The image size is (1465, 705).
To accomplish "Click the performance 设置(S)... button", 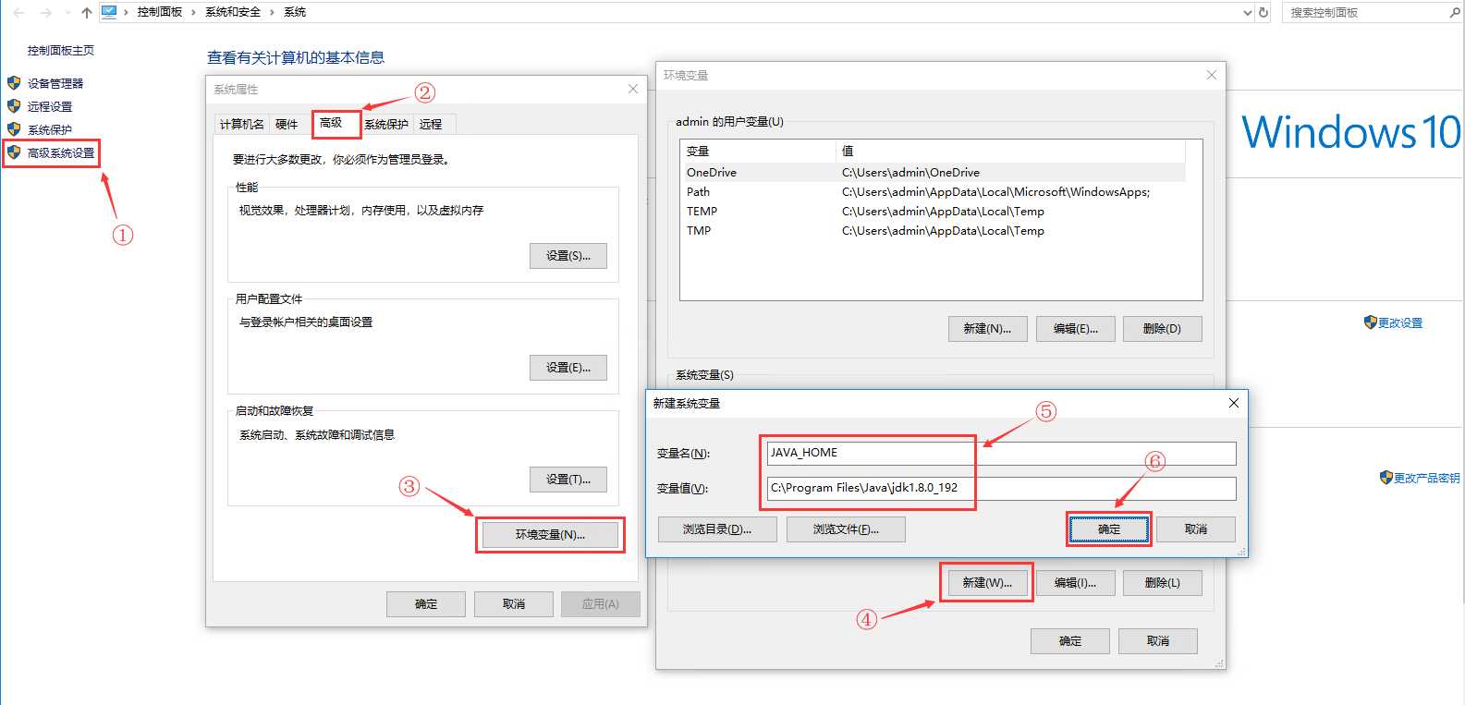I will pos(568,256).
